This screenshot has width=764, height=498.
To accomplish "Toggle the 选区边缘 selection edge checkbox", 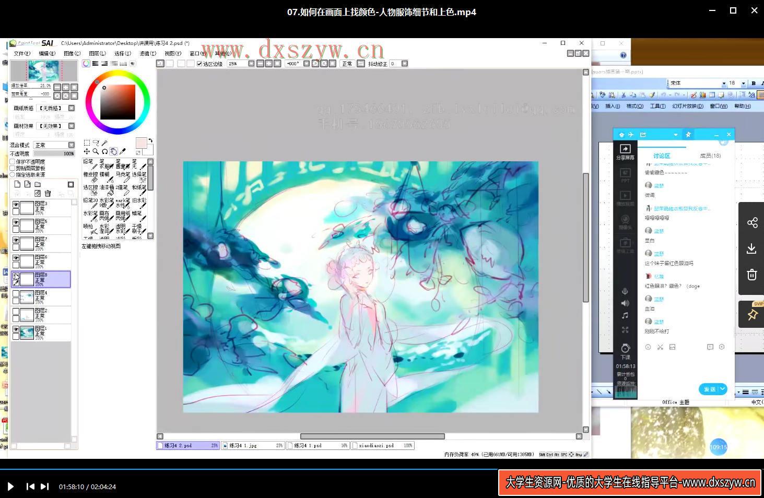I will coord(199,64).
